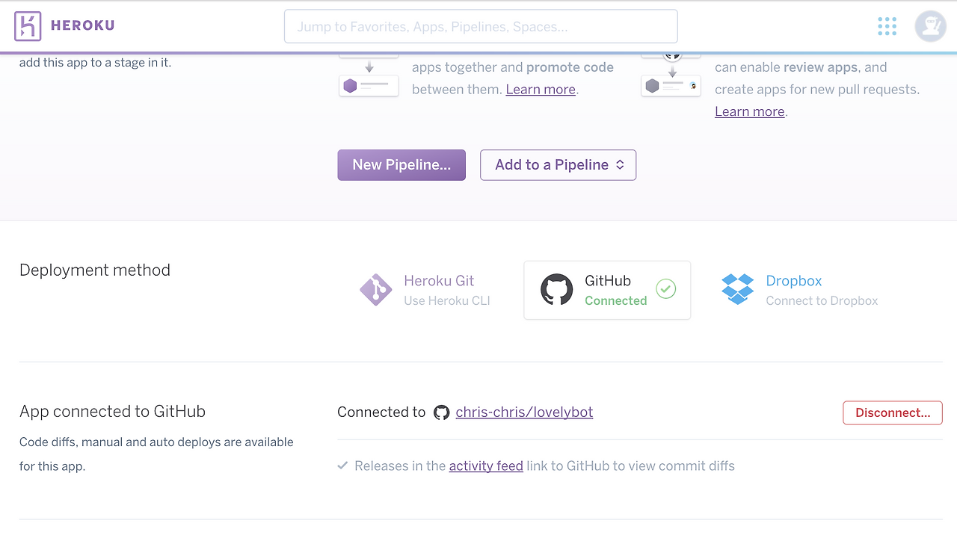Screen dimensions: 957x535
Task: Open Learn more link about review apps
Action: [750, 111]
